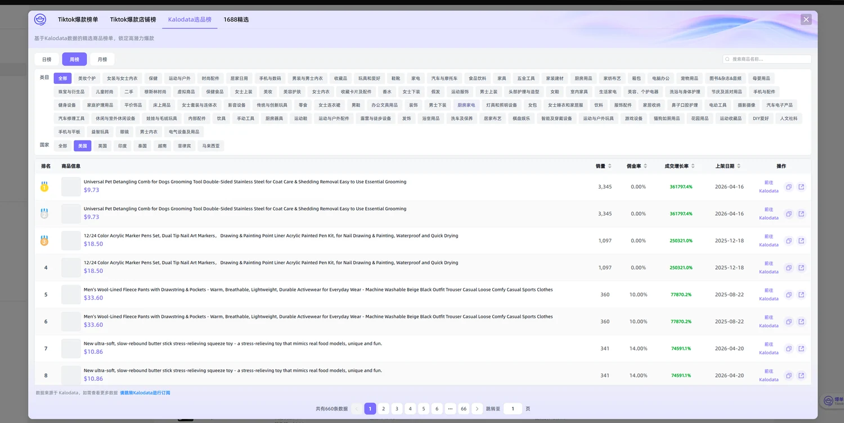The width and height of the screenshot is (844, 423).
Task: Click 前往 Kalodata for the rank 1 product
Action: (x=769, y=187)
